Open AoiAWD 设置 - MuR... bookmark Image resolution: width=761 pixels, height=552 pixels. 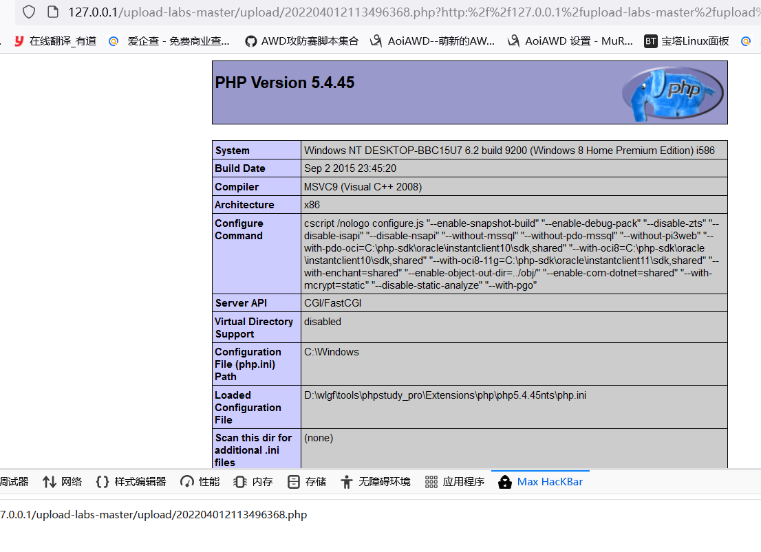click(x=570, y=41)
